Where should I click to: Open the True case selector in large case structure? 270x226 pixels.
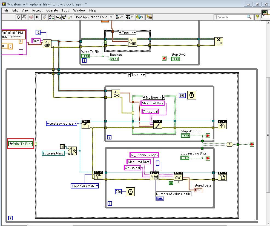click(x=141, y=75)
